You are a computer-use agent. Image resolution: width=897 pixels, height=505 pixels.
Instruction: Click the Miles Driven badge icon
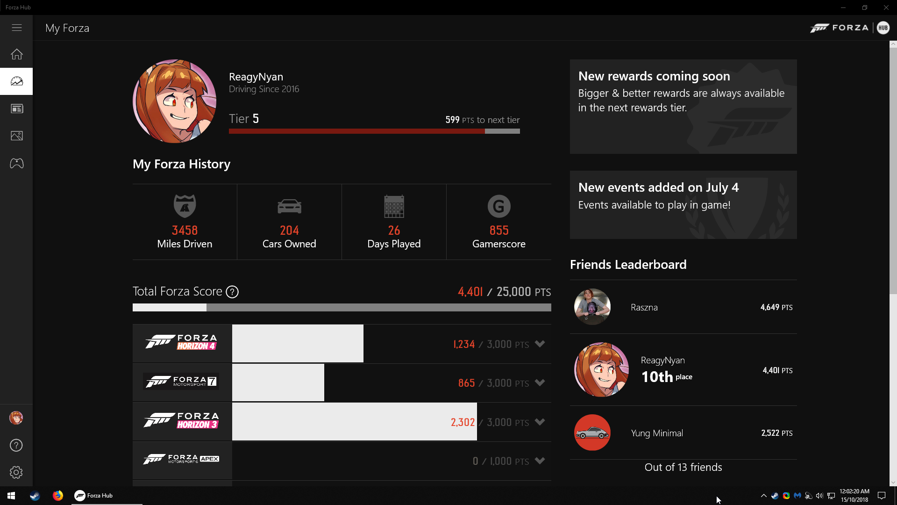click(185, 206)
